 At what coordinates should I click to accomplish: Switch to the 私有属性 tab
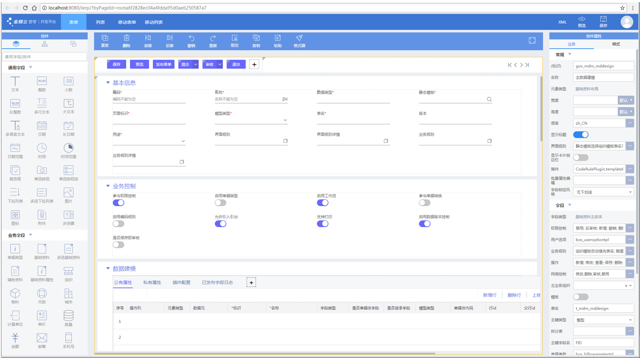pyautogui.click(x=152, y=282)
